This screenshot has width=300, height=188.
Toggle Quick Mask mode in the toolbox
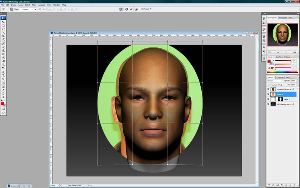click(3, 109)
